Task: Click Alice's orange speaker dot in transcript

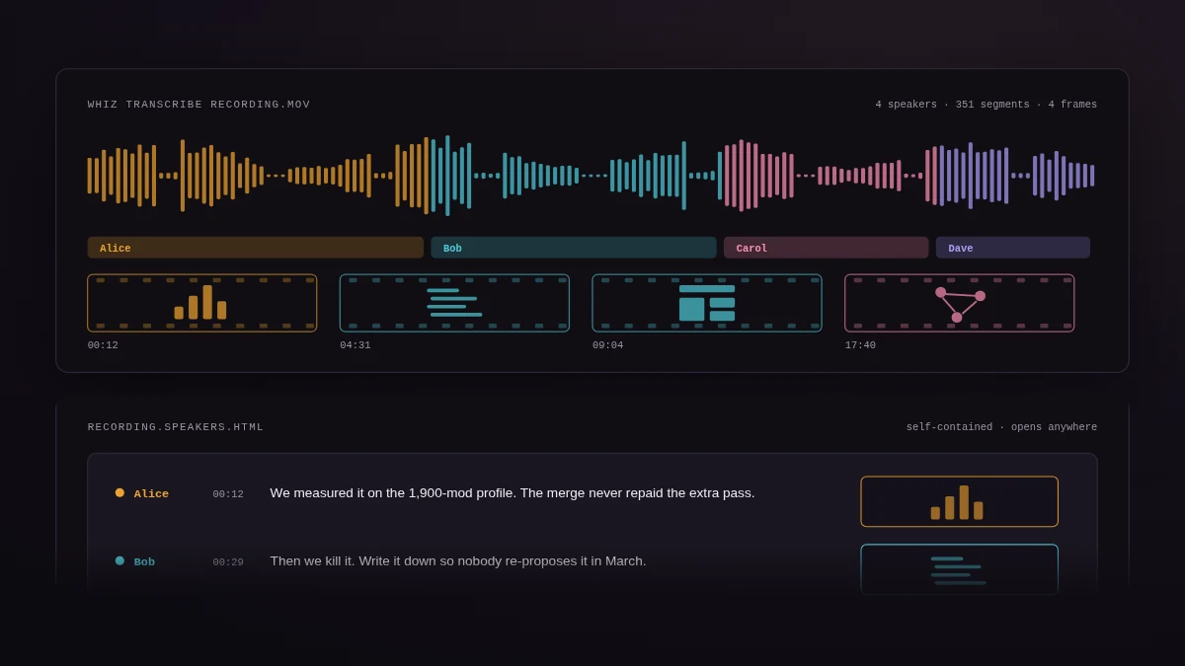Action: coord(119,492)
